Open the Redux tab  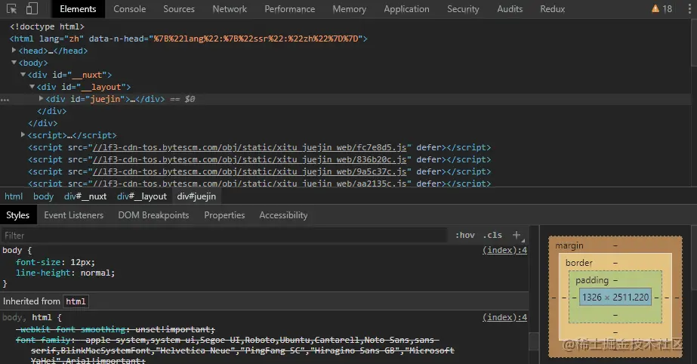[x=553, y=9]
